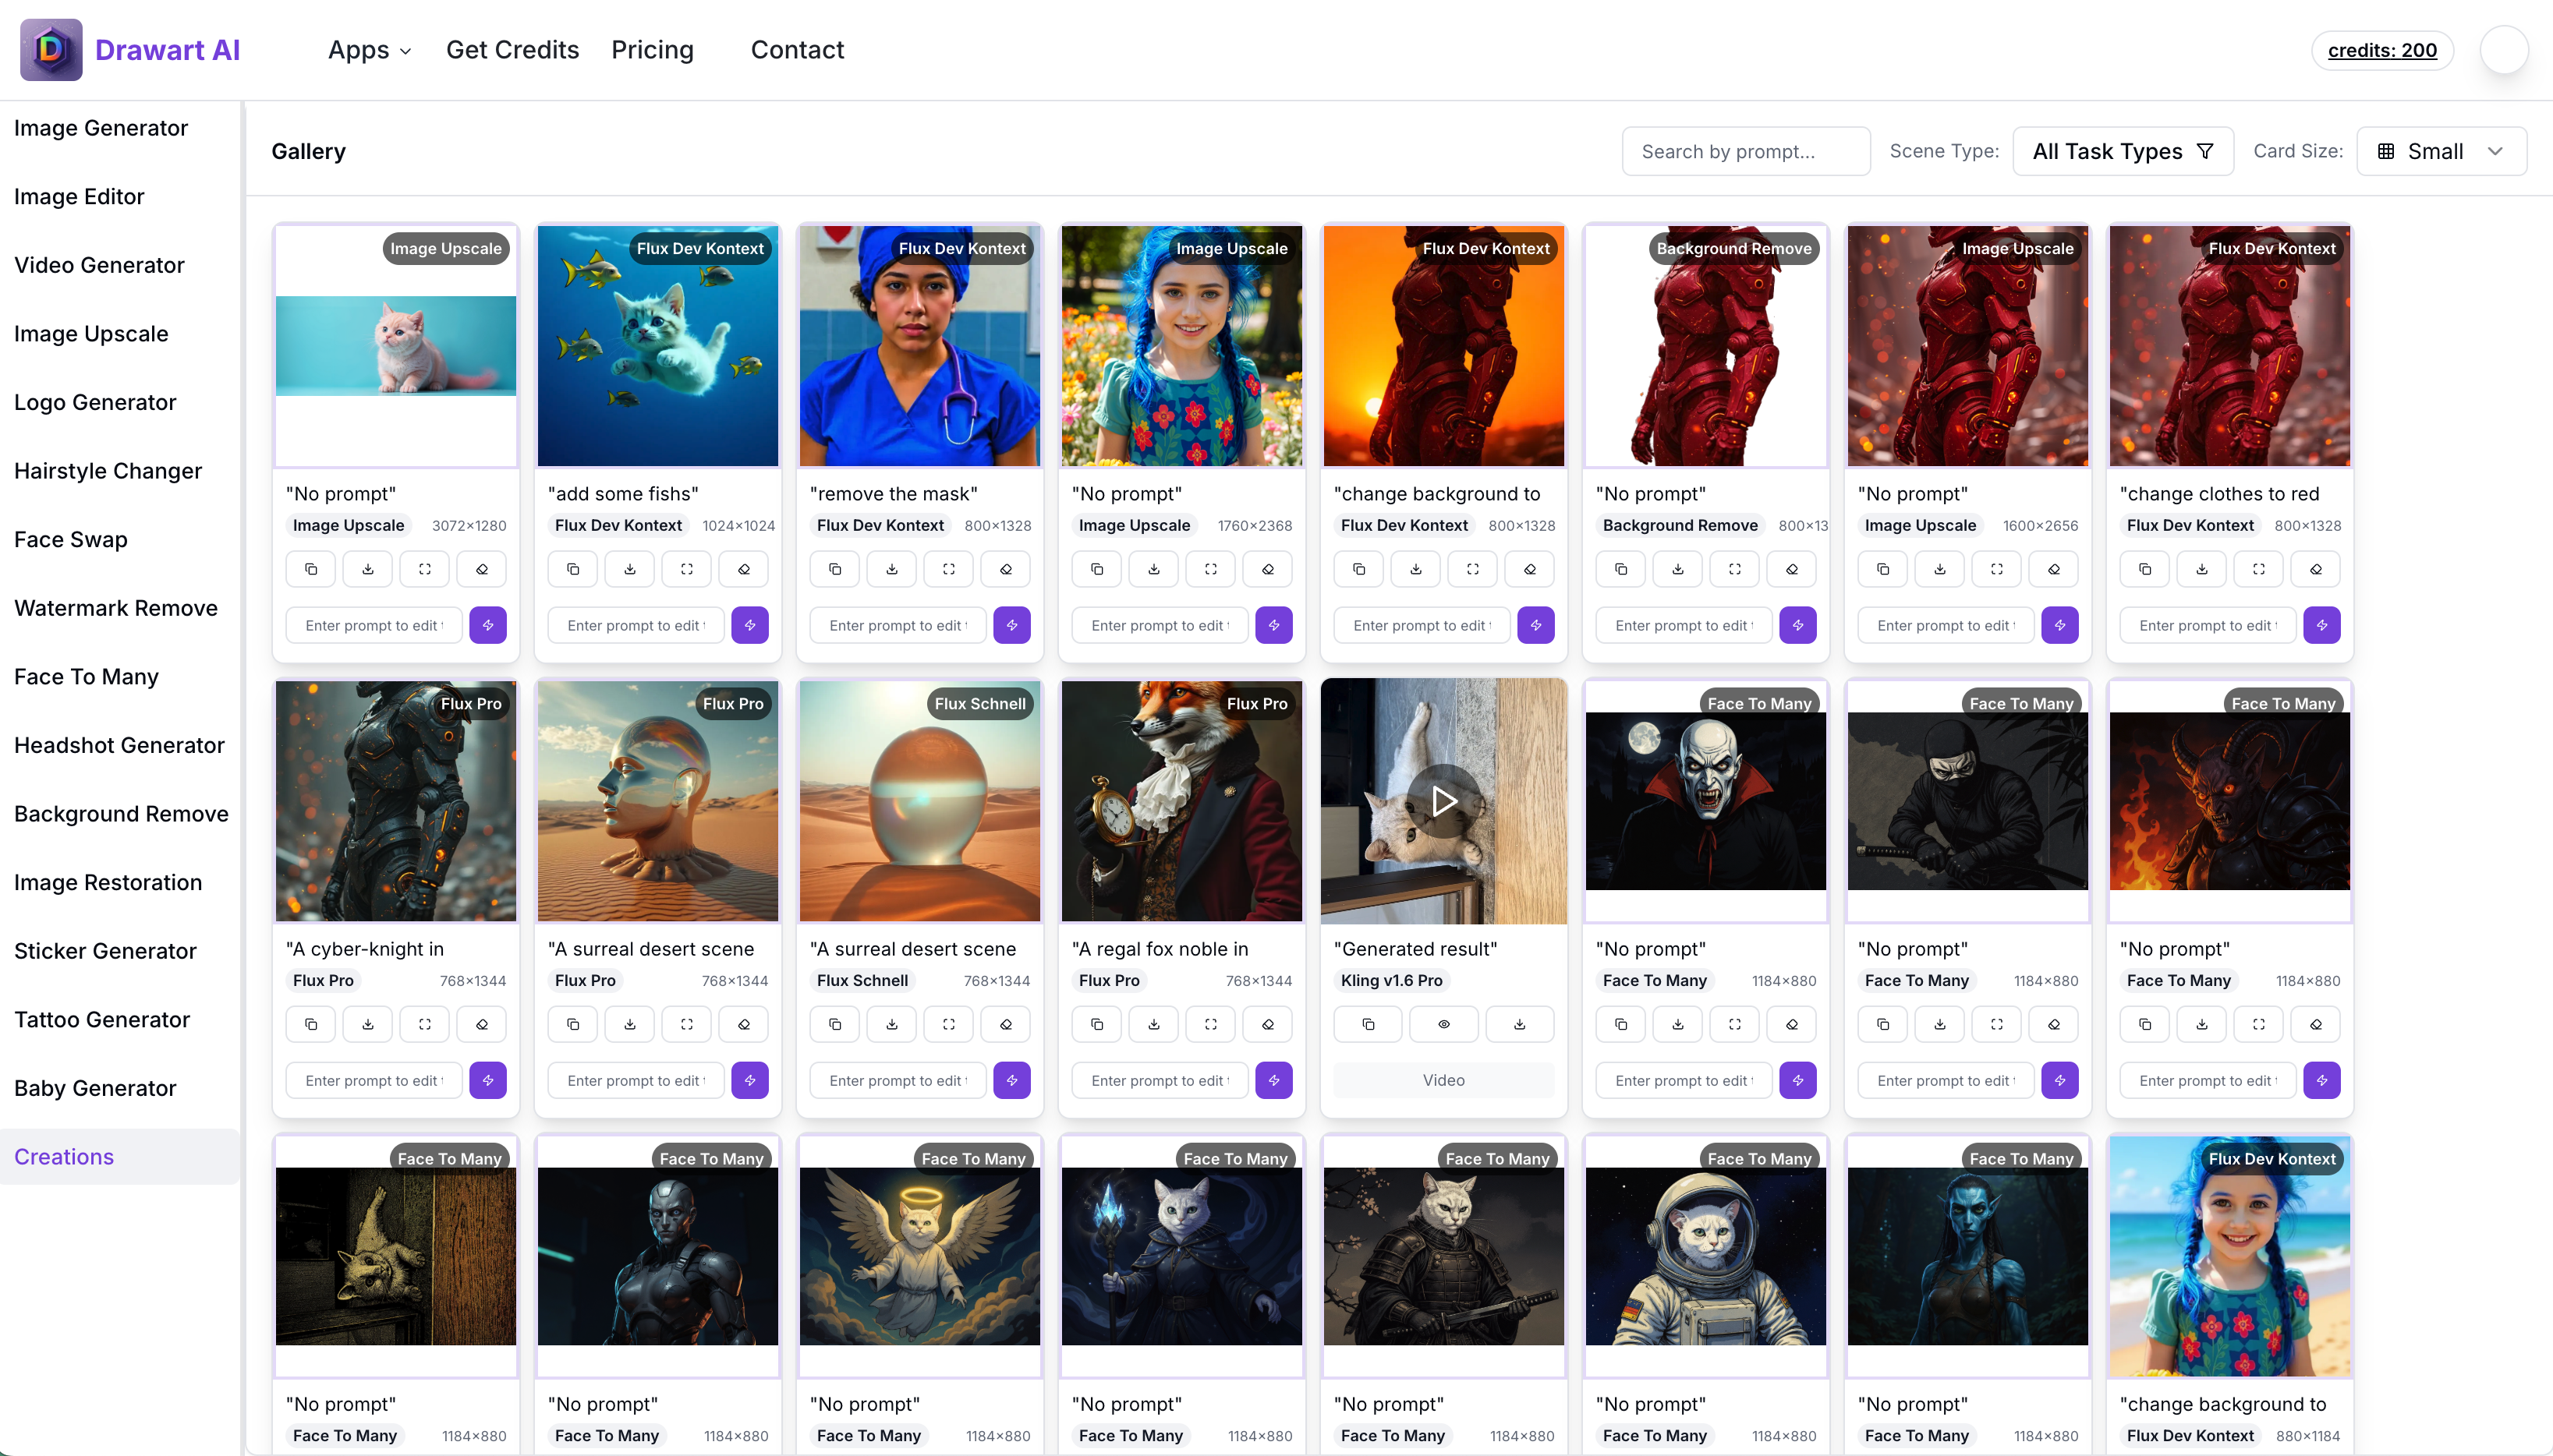Select Image Editor in sidebar
Viewport: 2553px width, 1456px height.
pyautogui.click(x=79, y=197)
